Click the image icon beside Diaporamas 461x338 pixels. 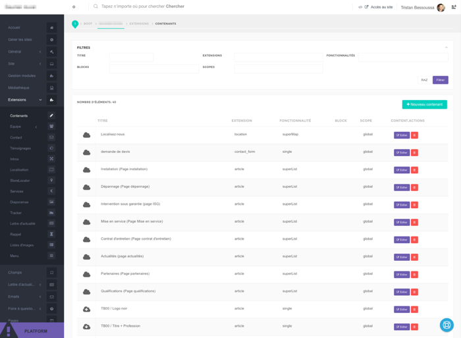51,202
